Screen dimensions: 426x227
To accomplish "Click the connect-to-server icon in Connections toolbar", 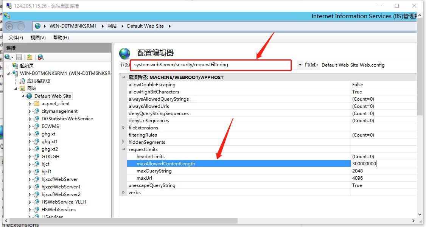I will (8, 57).
